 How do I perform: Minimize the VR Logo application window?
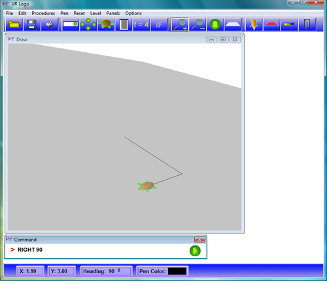click(293, 3)
